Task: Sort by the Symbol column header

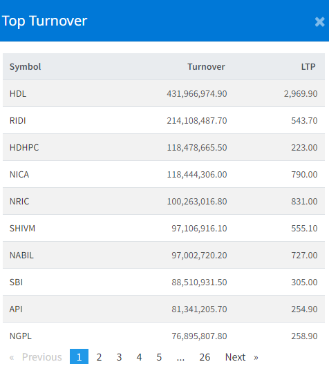Action: point(26,66)
